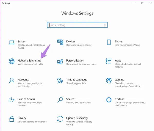154x131 pixels.
Task: Open the Time & Language icon
Action: click(x=60, y=81)
